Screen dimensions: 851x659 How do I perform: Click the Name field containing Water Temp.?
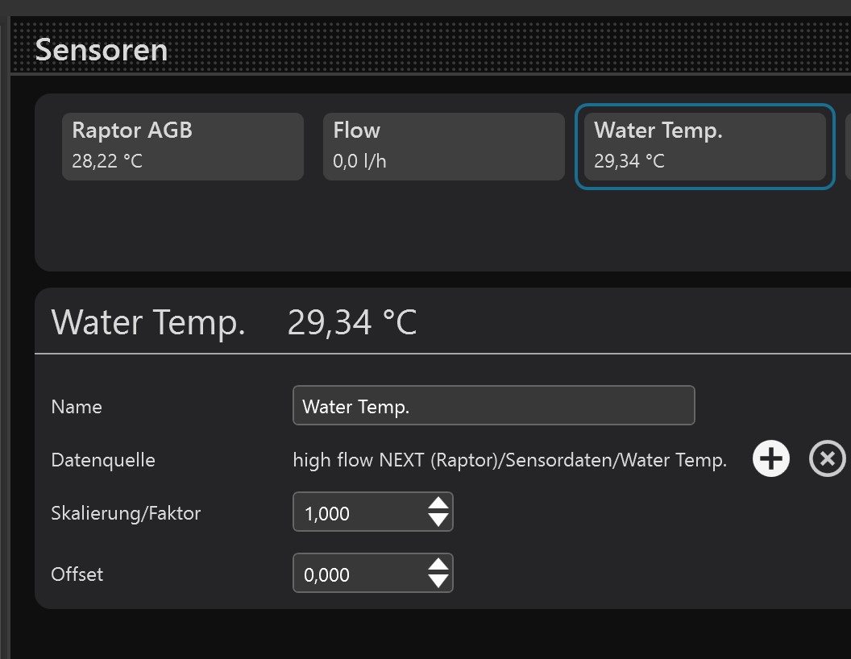pyautogui.click(x=493, y=406)
